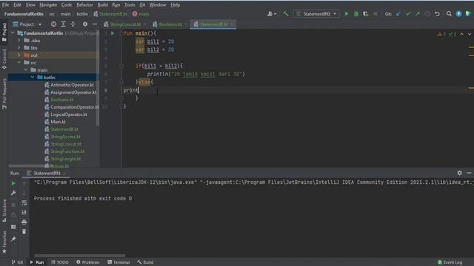
Task: Toggle the Favorites side panel
Action: (x=4, y=242)
